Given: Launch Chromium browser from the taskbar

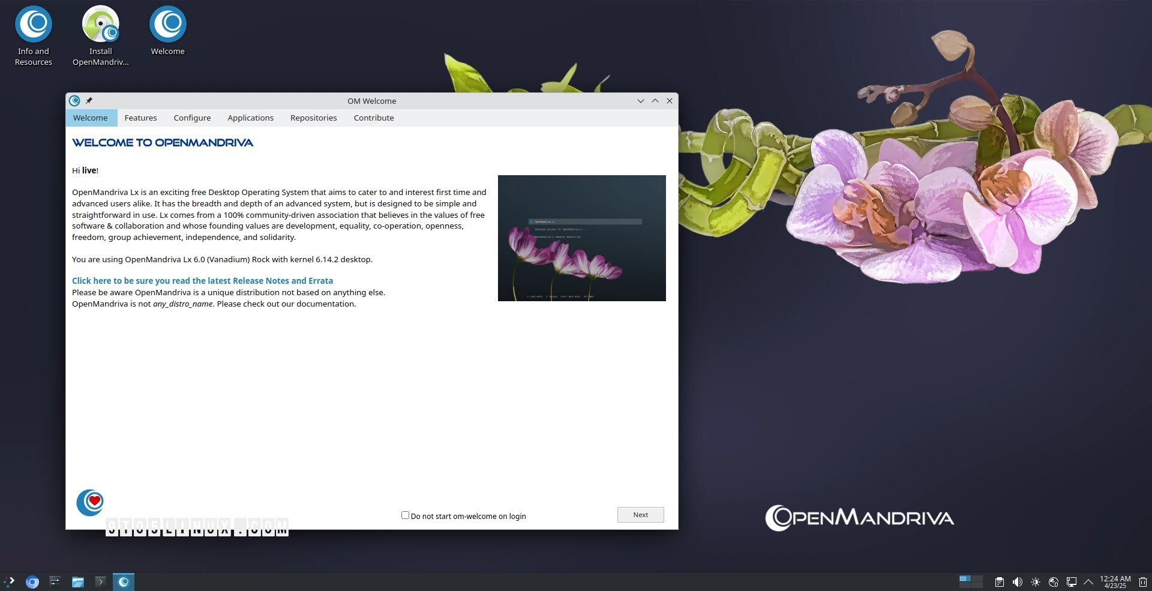Looking at the screenshot, I should pos(32,582).
